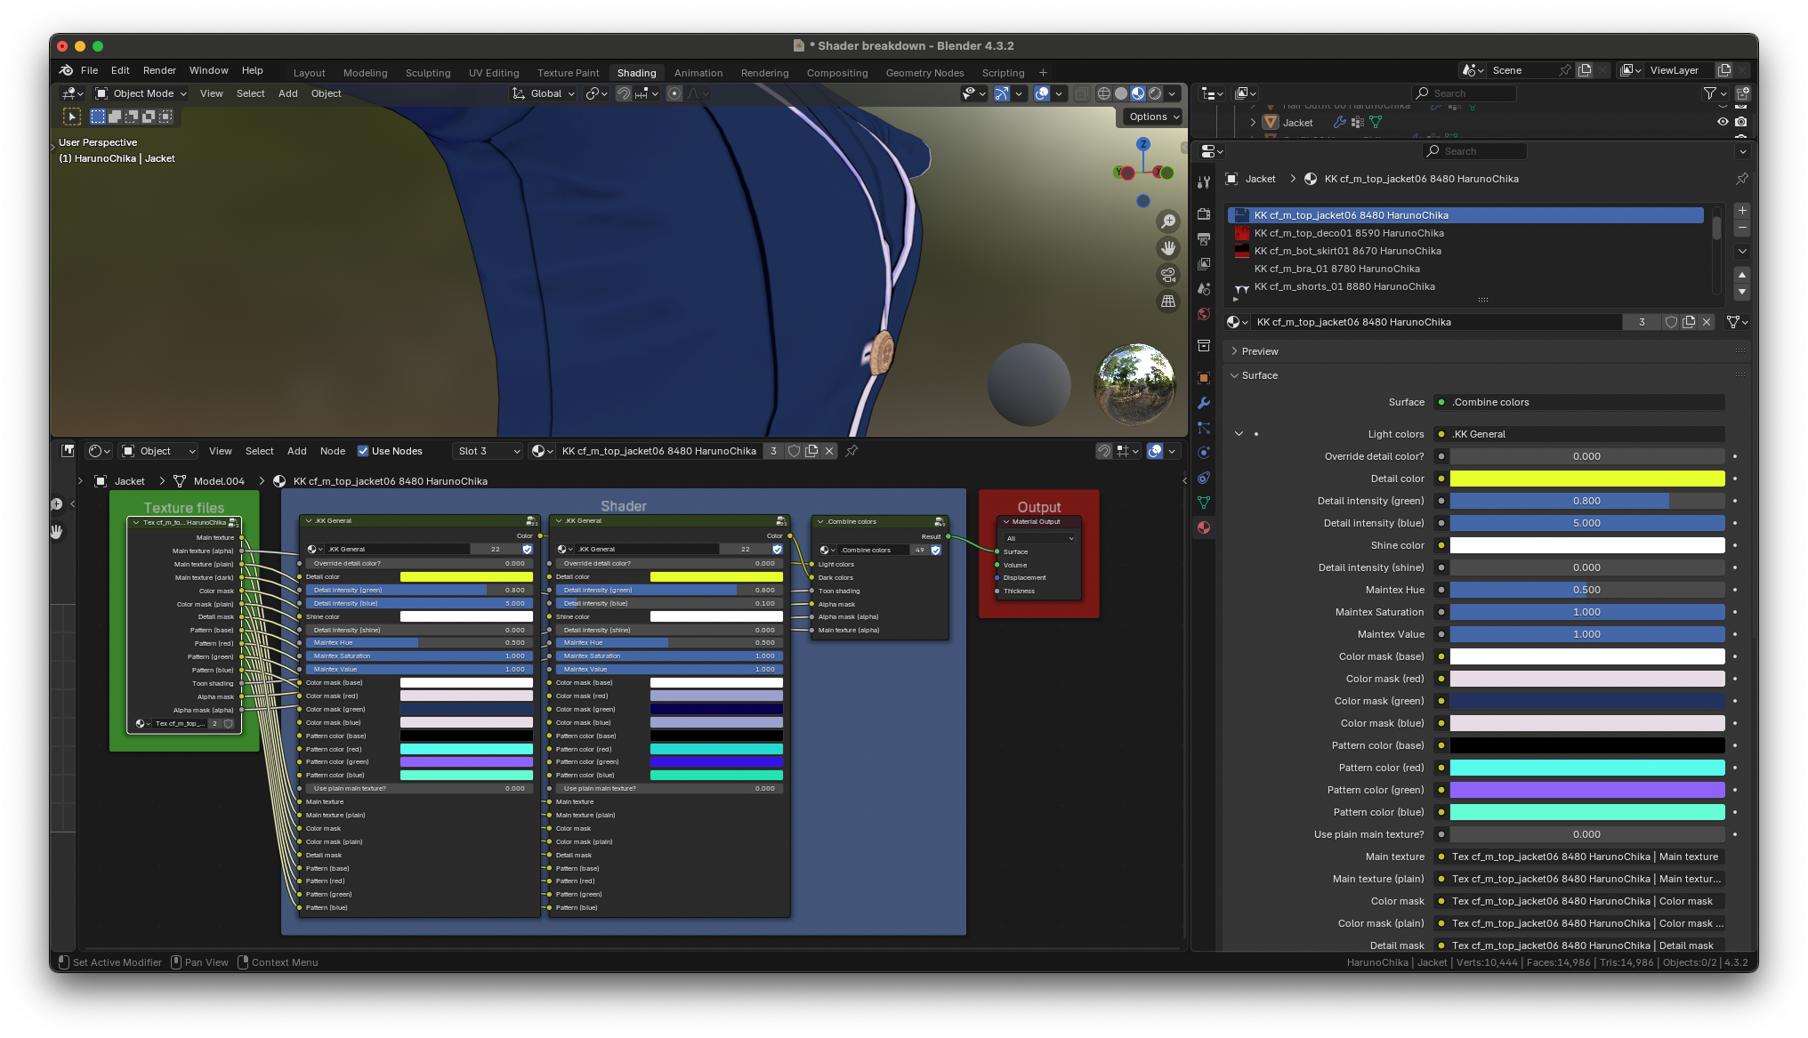Toggle viewport overlays display
Image resolution: width=1808 pixels, height=1038 pixels.
(1042, 93)
